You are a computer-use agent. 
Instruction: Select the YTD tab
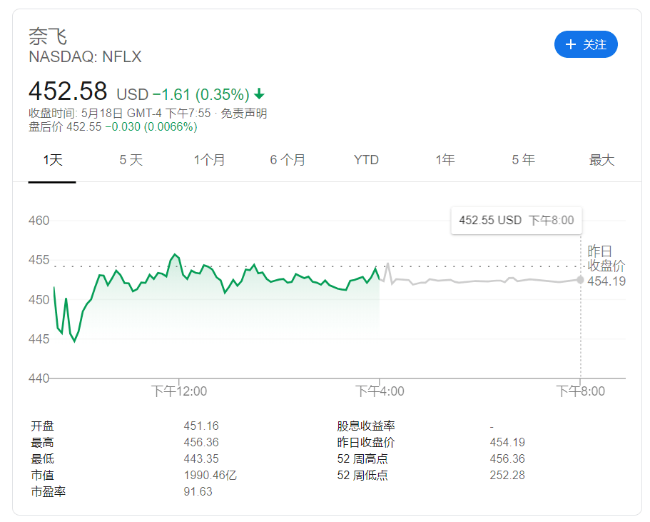click(x=366, y=160)
